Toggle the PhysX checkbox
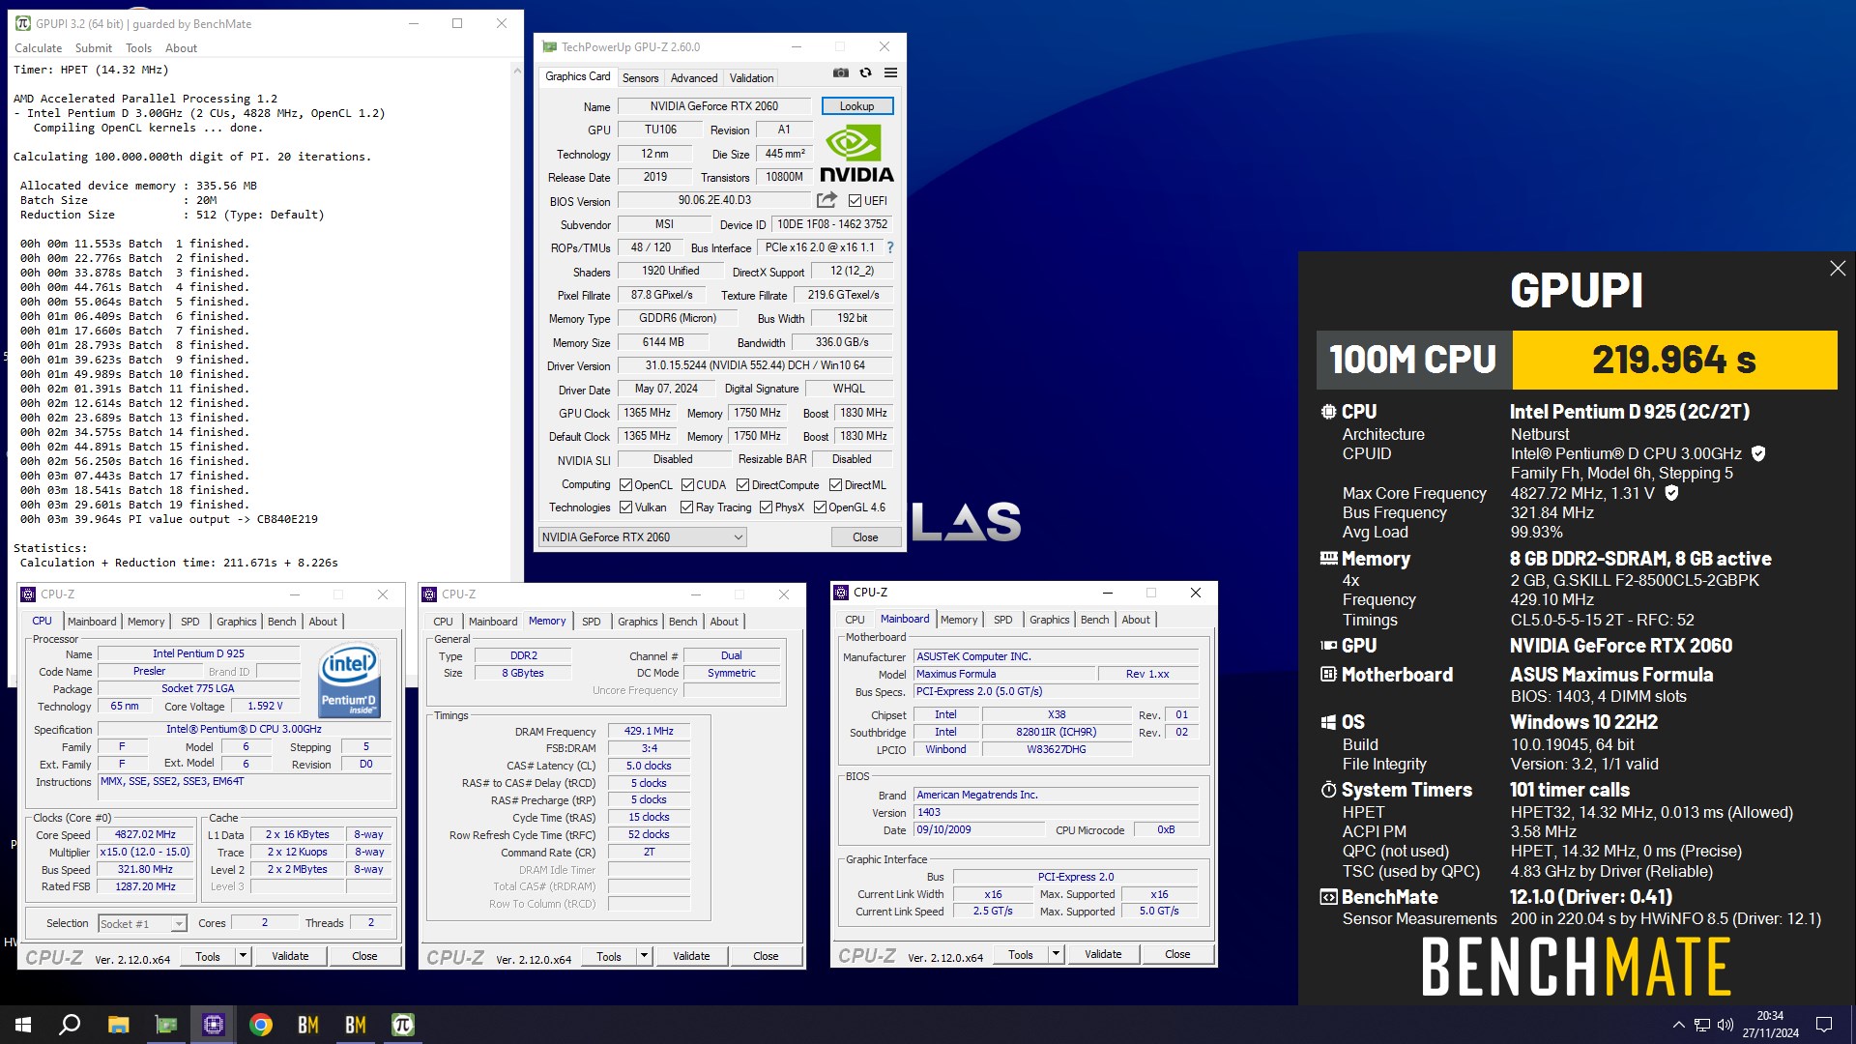This screenshot has width=1856, height=1044. tap(766, 507)
